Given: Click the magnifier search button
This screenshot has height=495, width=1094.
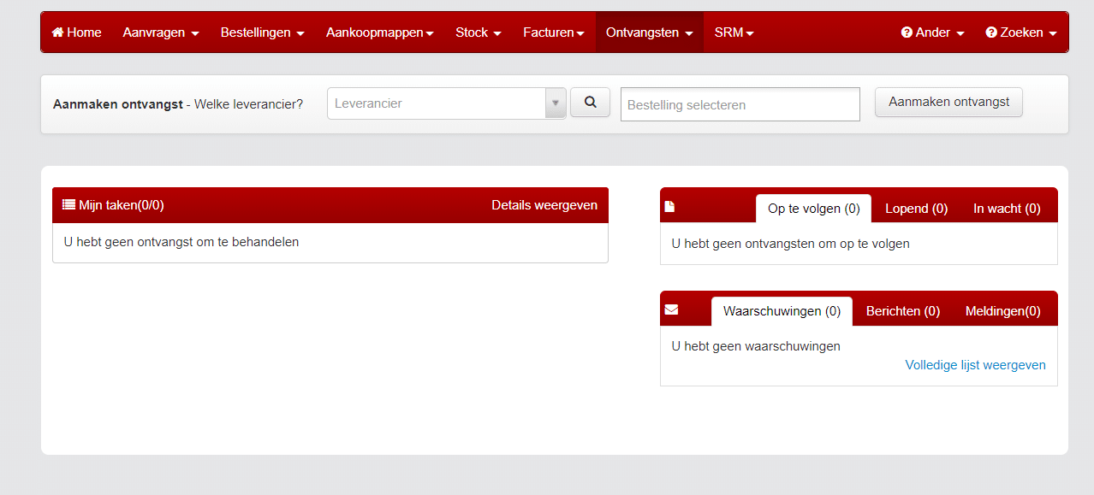Looking at the screenshot, I should click(x=590, y=102).
